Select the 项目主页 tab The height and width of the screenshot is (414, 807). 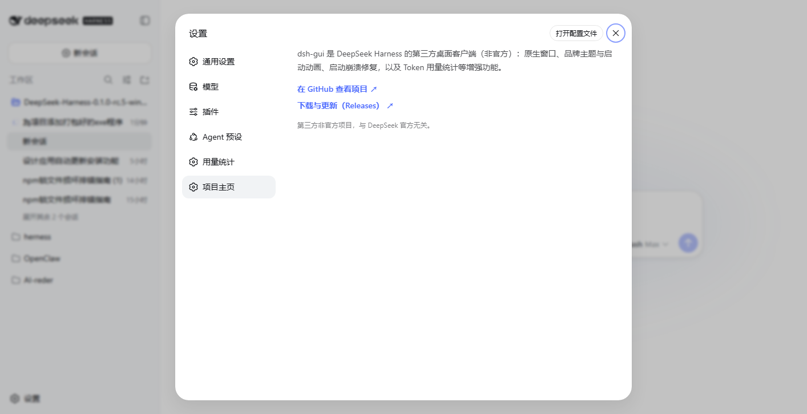[229, 187]
